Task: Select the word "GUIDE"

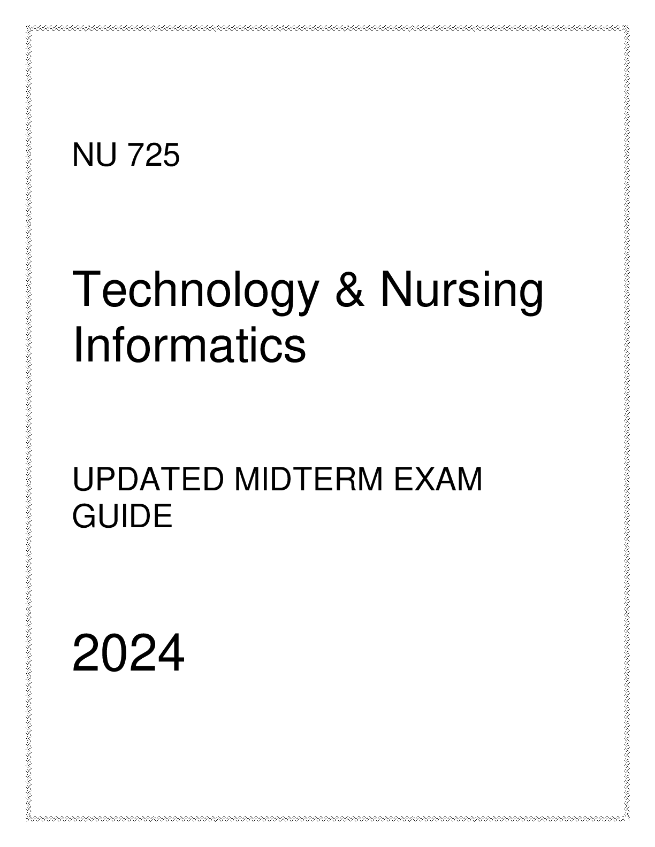Action: (122, 517)
